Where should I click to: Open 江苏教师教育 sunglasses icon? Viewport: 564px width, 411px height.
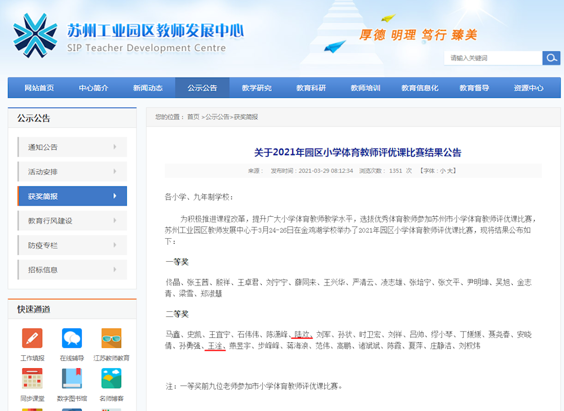coord(111,338)
